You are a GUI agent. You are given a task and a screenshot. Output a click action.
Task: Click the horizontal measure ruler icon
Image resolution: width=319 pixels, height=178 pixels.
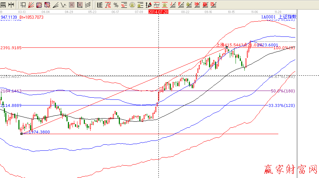pyautogui.click(x=11, y=5)
